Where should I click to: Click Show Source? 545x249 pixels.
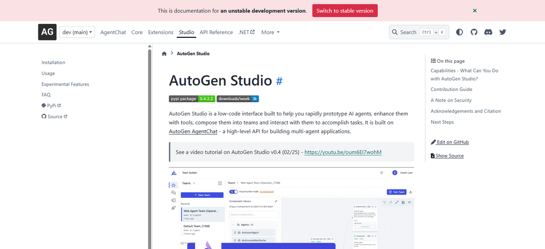click(447, 155)
